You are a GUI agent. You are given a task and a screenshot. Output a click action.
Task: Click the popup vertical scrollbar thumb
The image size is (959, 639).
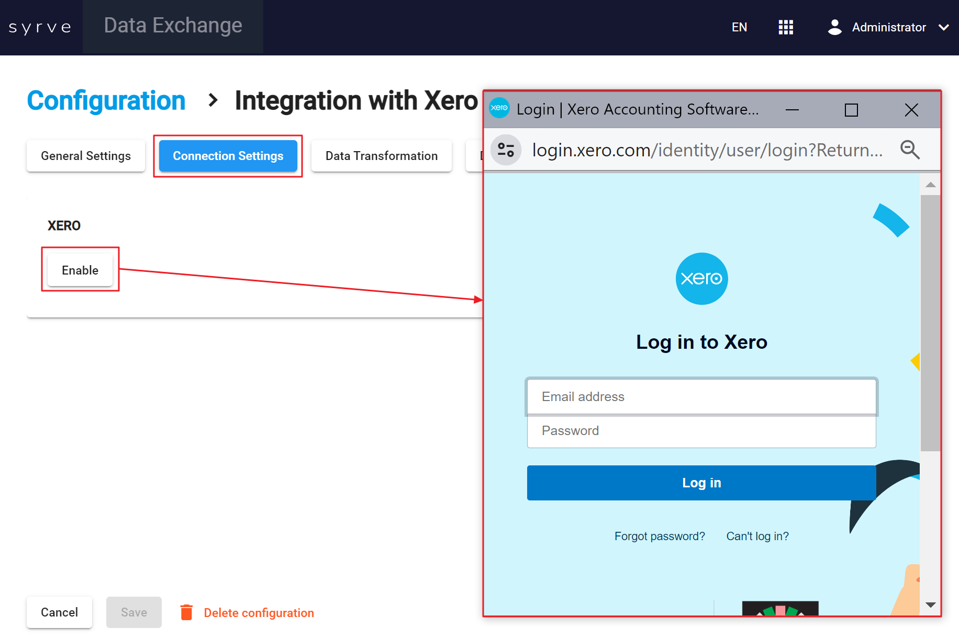[930, 323]
